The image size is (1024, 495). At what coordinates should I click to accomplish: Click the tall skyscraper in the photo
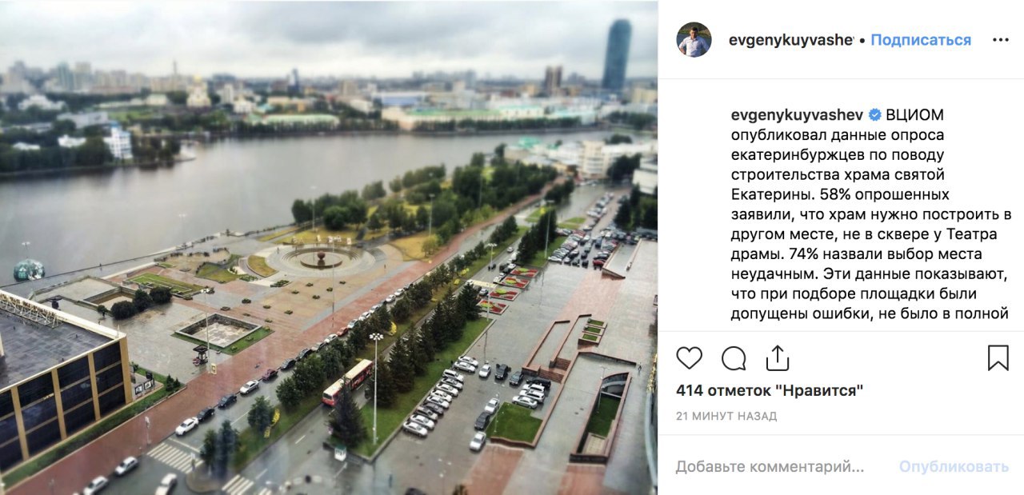coord(616,54)
